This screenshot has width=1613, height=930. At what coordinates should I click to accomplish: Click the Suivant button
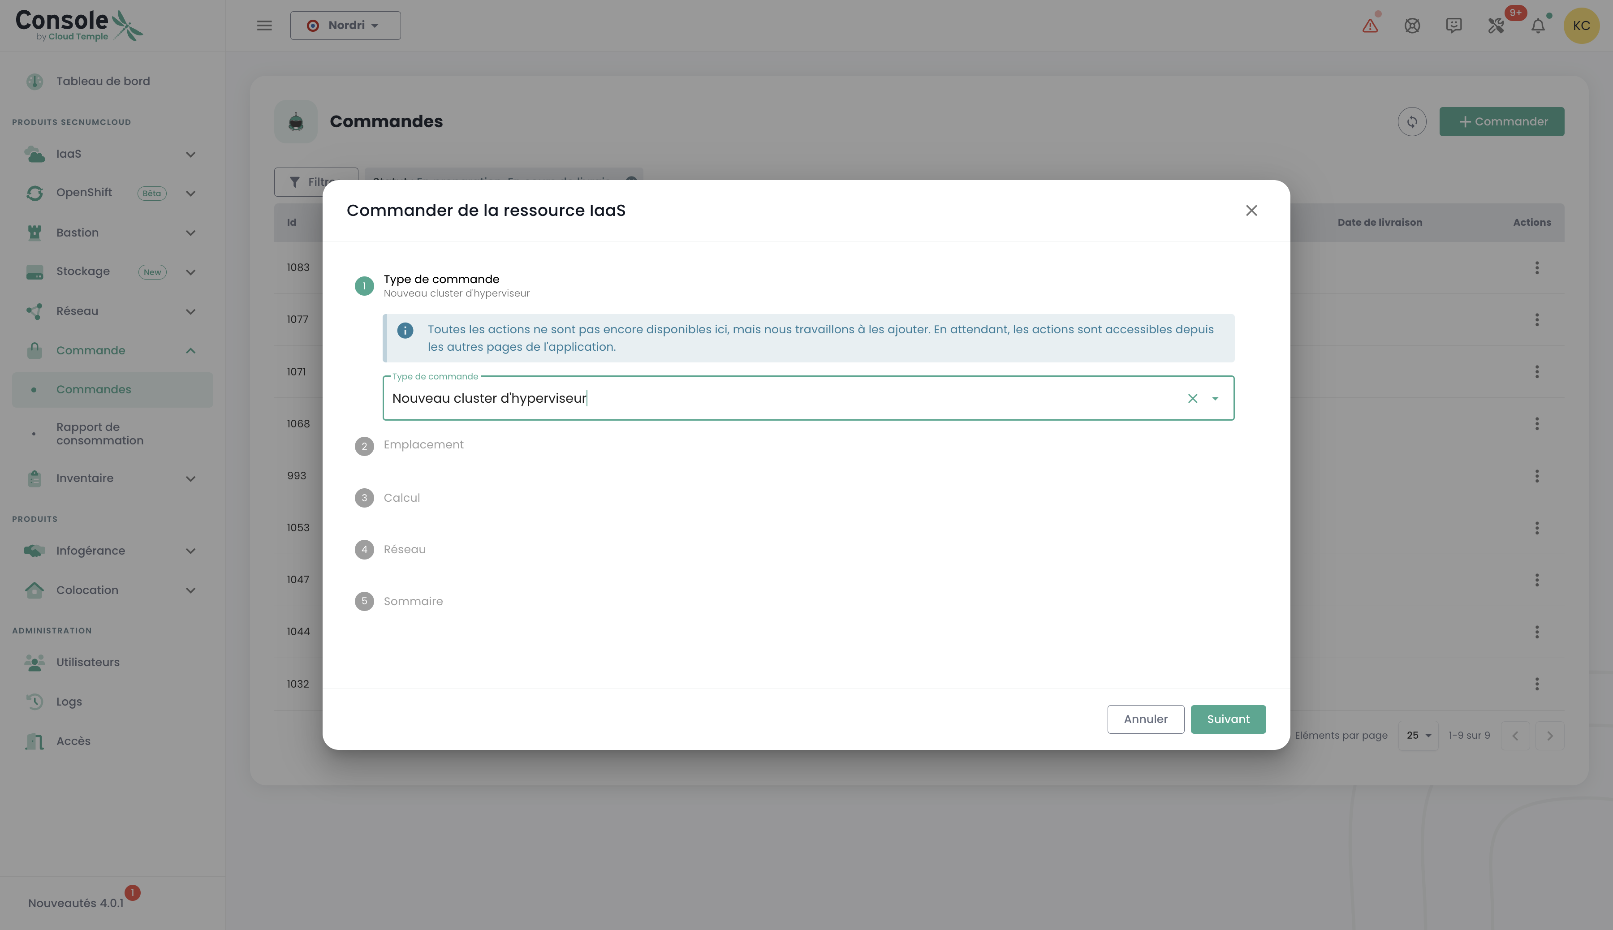click(x=1228, y=719)
